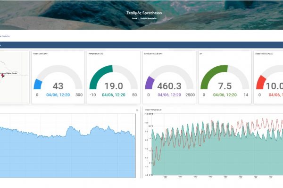
Task: Click the purple 04/06, 12:20 timestamp
Action: pyautogui.click(x=169, y=95)
